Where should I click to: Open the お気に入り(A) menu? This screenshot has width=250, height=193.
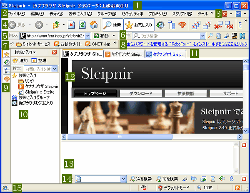click(80, 14)
